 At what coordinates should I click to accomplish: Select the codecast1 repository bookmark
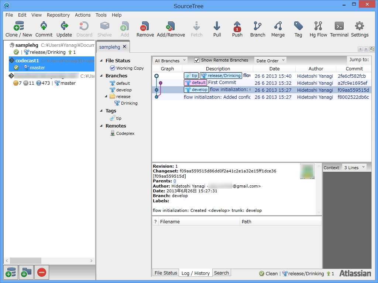[x=52, y=64]
